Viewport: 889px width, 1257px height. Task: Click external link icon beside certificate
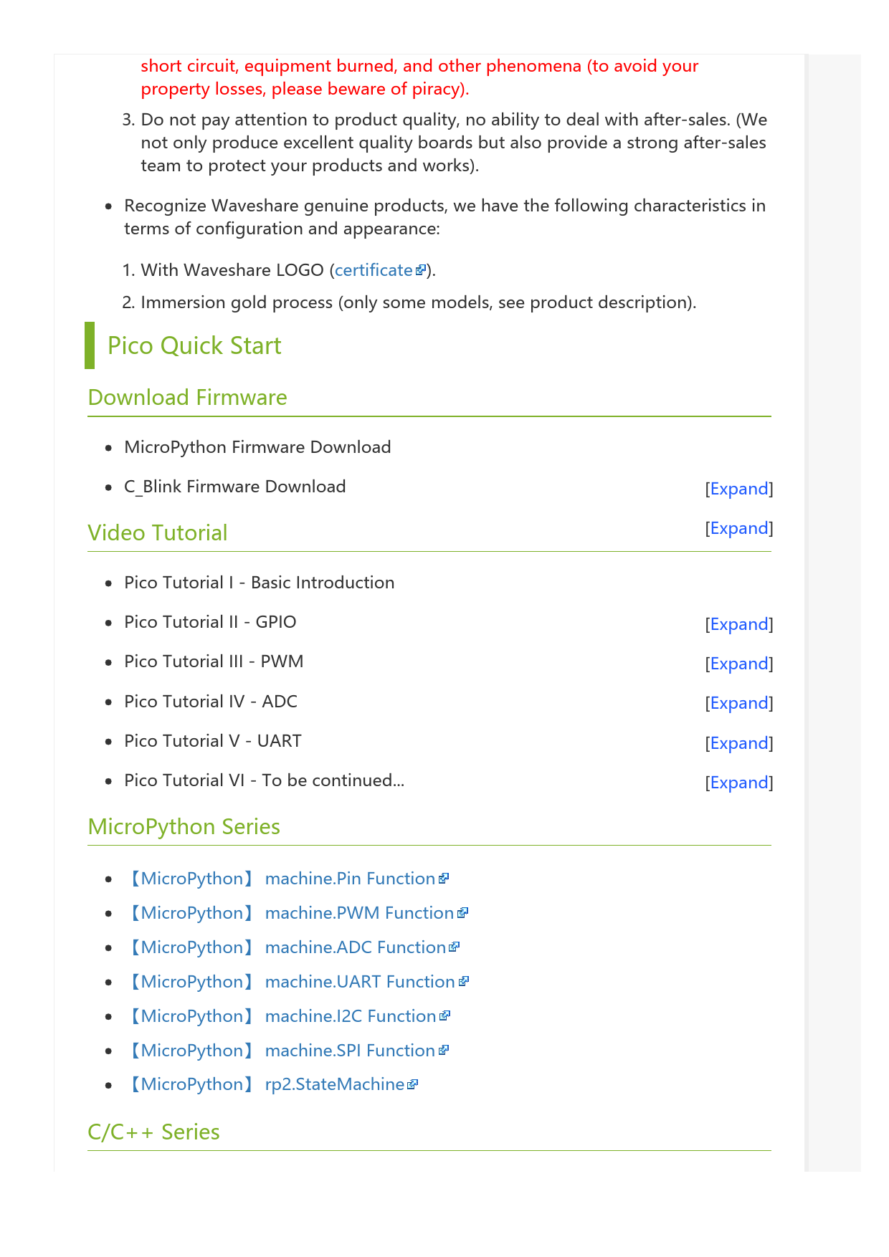point(421,270)
